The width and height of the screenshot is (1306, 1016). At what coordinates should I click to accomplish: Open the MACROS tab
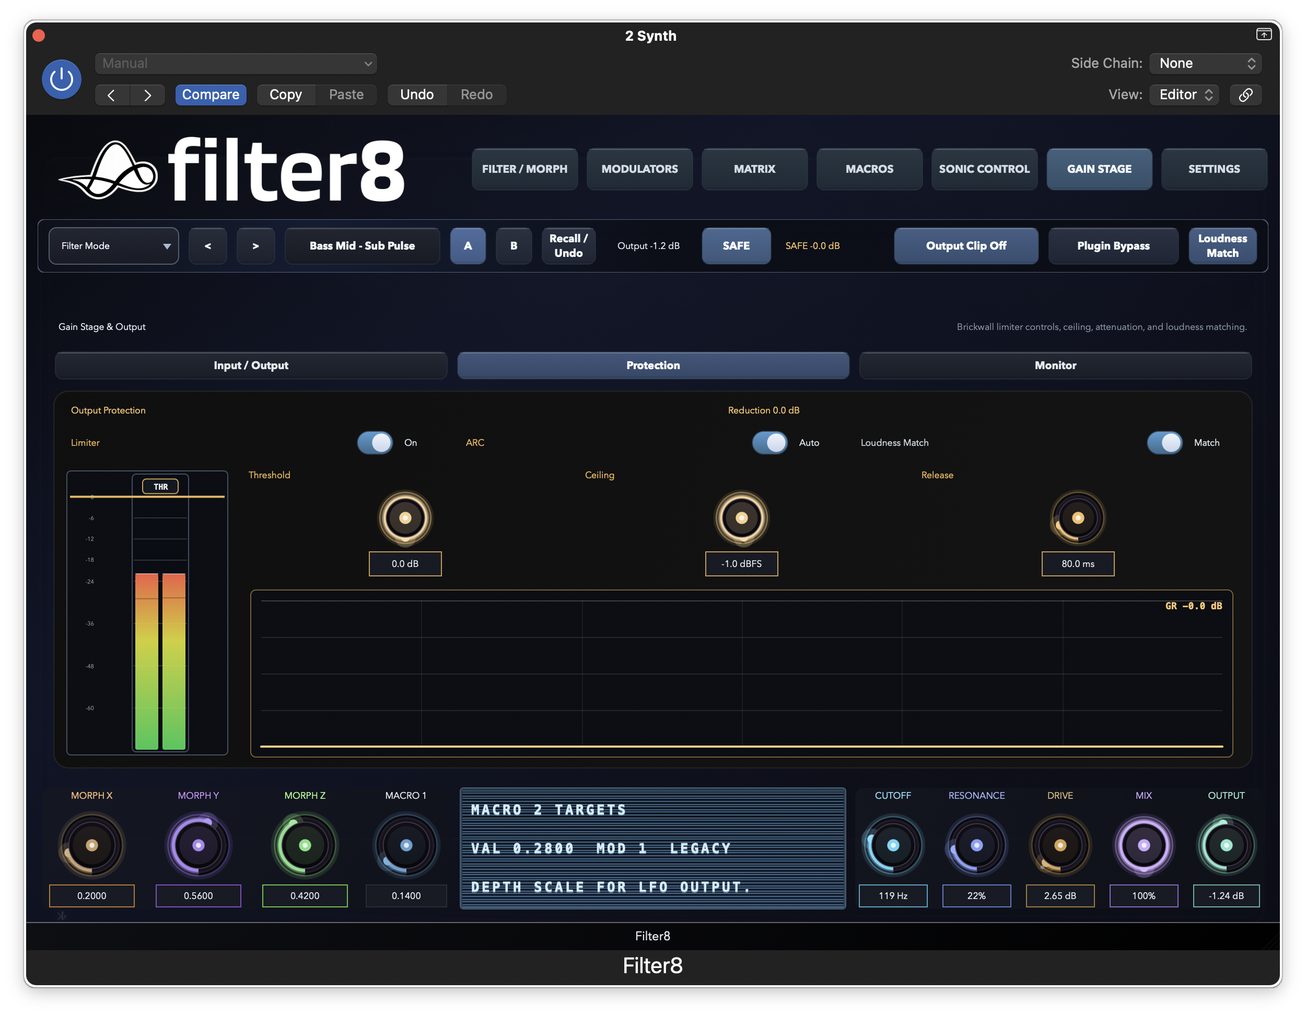click(x=869, y=169)
